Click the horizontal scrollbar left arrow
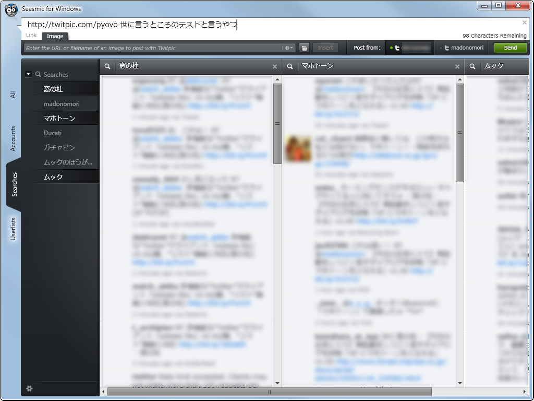 point(104,392)
